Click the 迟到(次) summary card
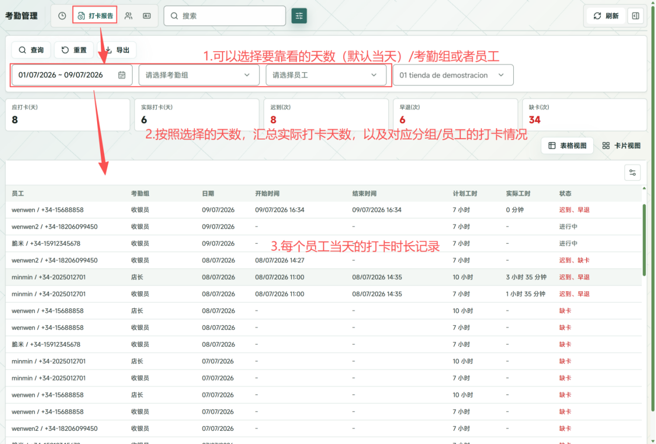 pos(326,115)
